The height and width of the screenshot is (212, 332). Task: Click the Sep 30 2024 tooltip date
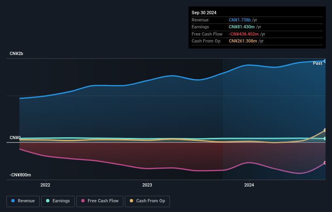[204, 13]
